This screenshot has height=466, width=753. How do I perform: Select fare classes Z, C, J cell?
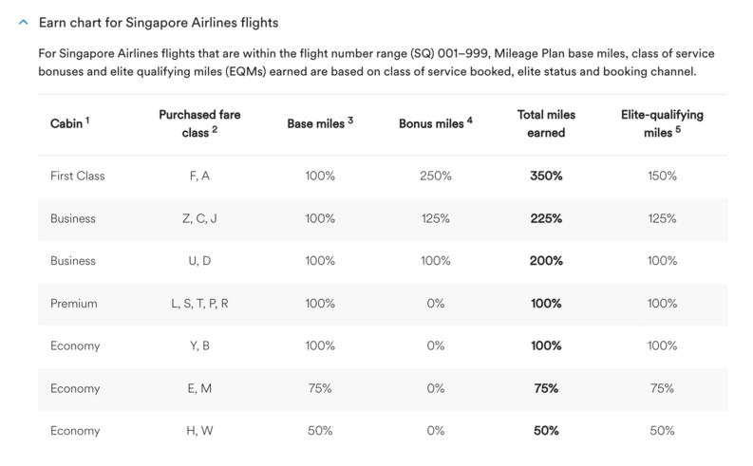tap(200, 218)
